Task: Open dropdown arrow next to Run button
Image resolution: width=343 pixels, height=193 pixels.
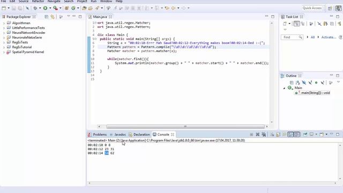Action: click(50, 8)
